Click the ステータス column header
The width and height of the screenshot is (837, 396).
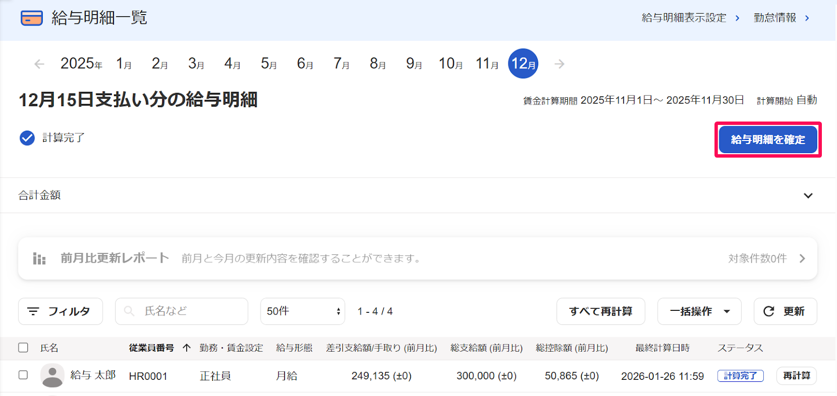[740, 348]
